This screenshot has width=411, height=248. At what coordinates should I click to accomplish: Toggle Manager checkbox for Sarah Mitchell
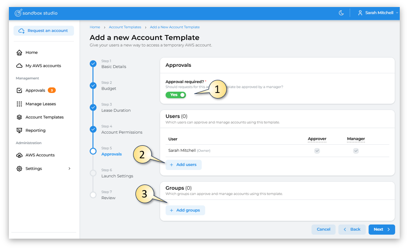point(356,151)
